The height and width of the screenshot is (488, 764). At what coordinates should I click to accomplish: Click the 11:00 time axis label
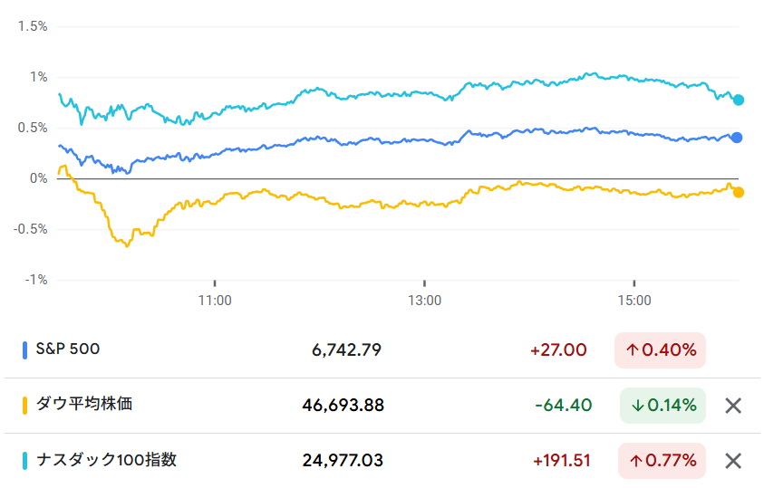(215, 299)
